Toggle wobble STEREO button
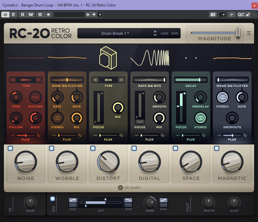Viewport: 258px width, 222px height. click(57, 118)
